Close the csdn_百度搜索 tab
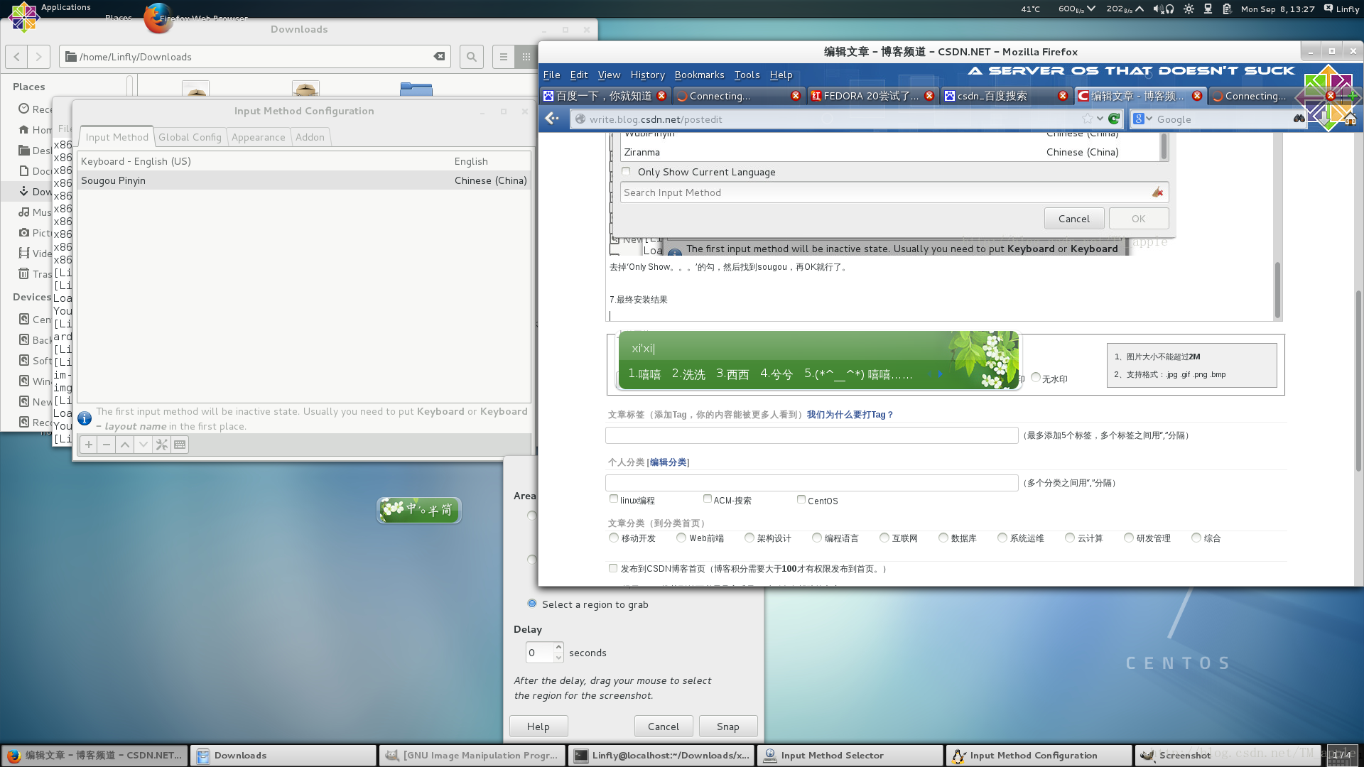This screenshot has height=767, width=1364. click(x=1063, y=96)
